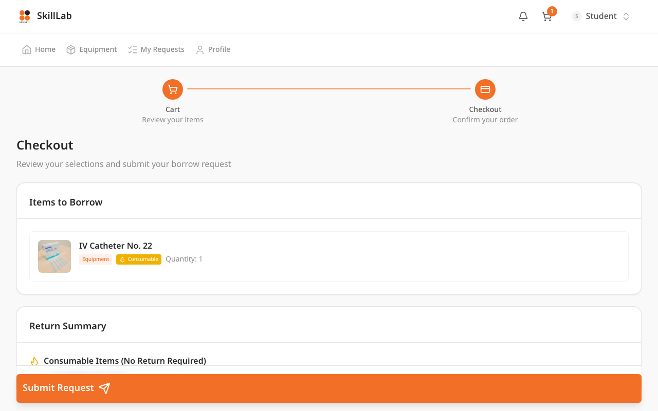The image size is (658, 411).
Task: Click the IV Catheter No. 22 thumbnail
Action: 54,256
